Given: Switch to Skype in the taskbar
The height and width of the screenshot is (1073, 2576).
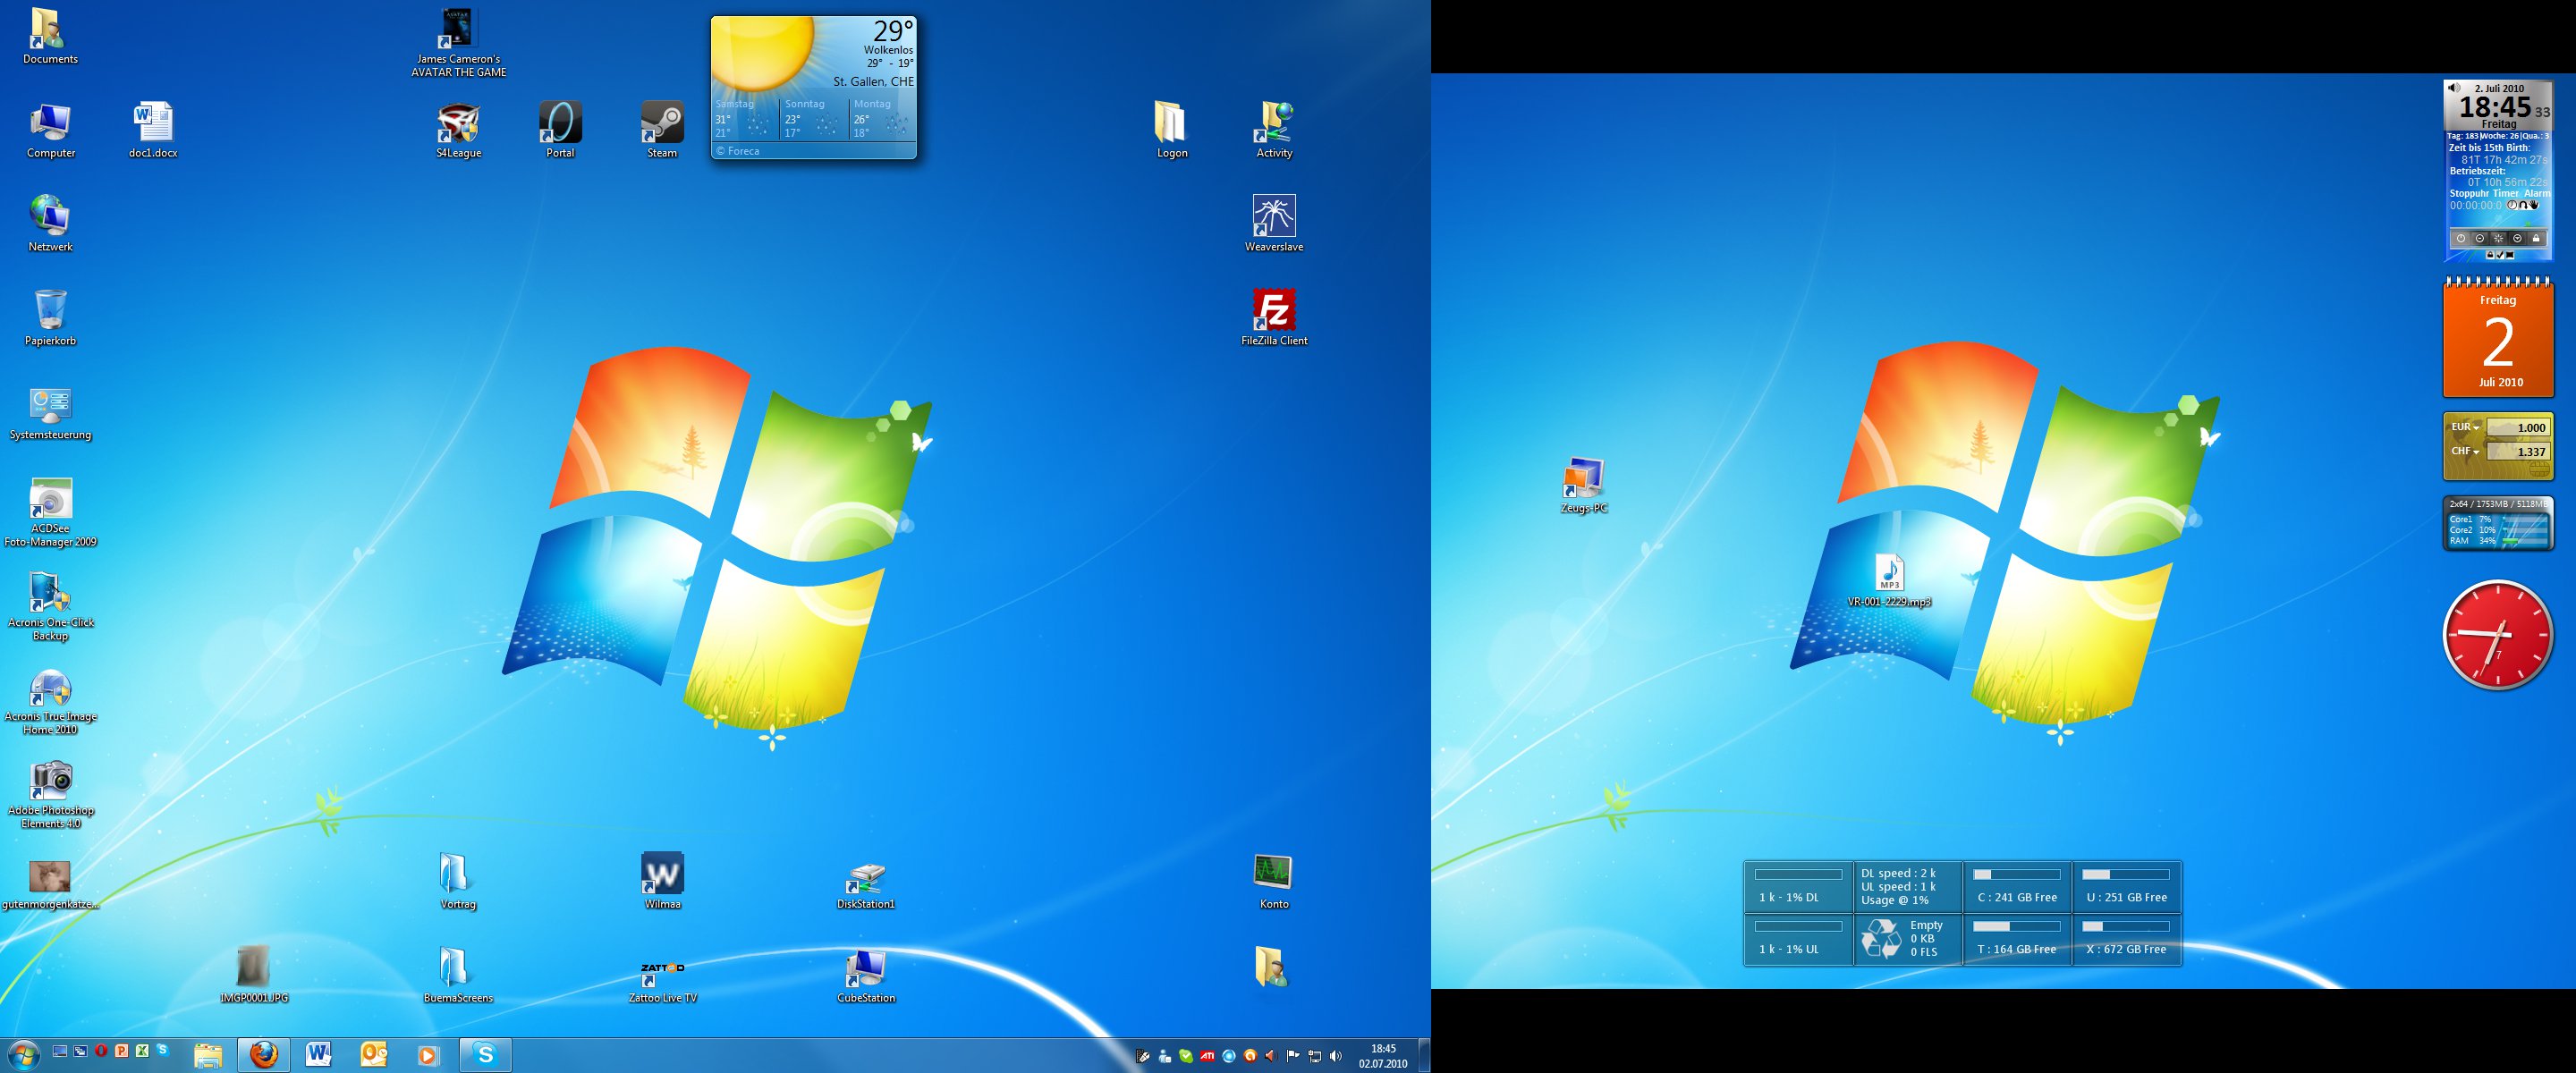Looking at the screenshot, I should (x=485, y=1055).
